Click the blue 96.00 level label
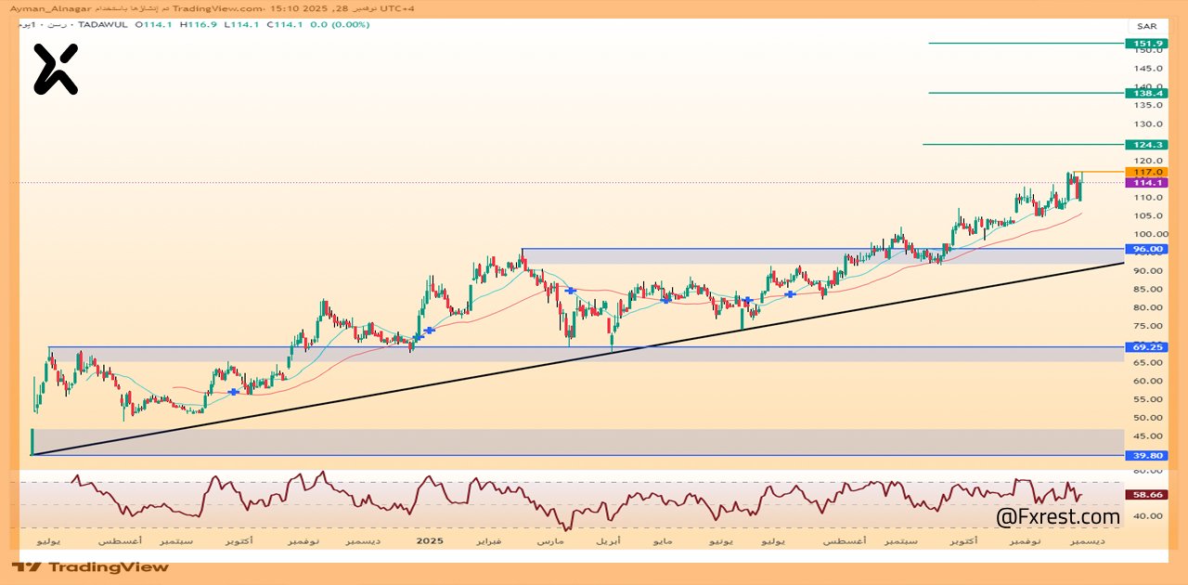Screen dimensions: 1188x585 point(1144,249)
